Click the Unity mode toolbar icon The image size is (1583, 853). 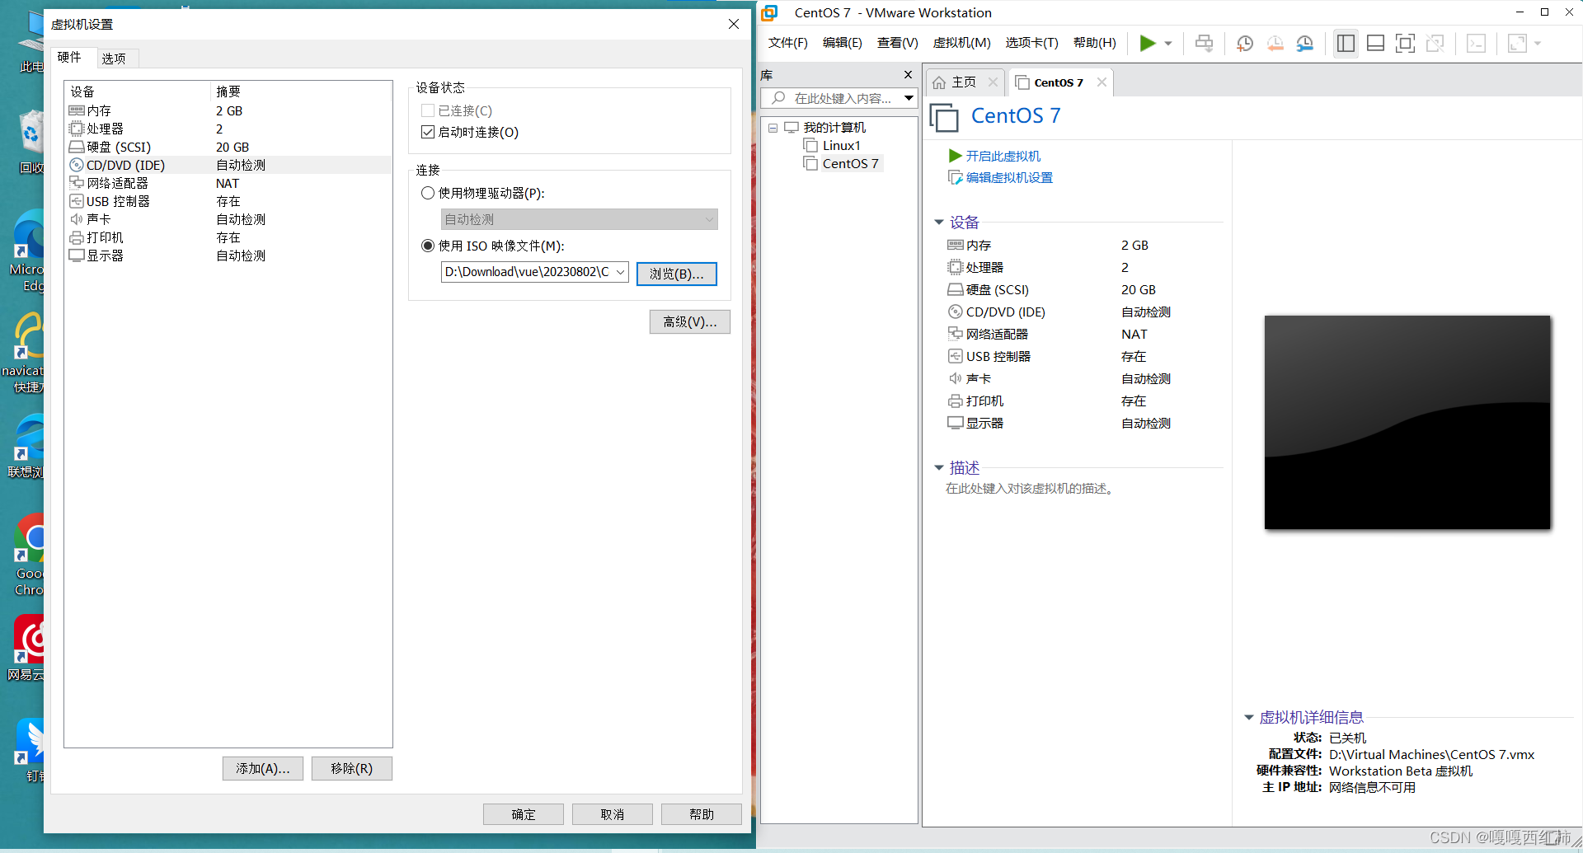click(x=1435, y=43)
